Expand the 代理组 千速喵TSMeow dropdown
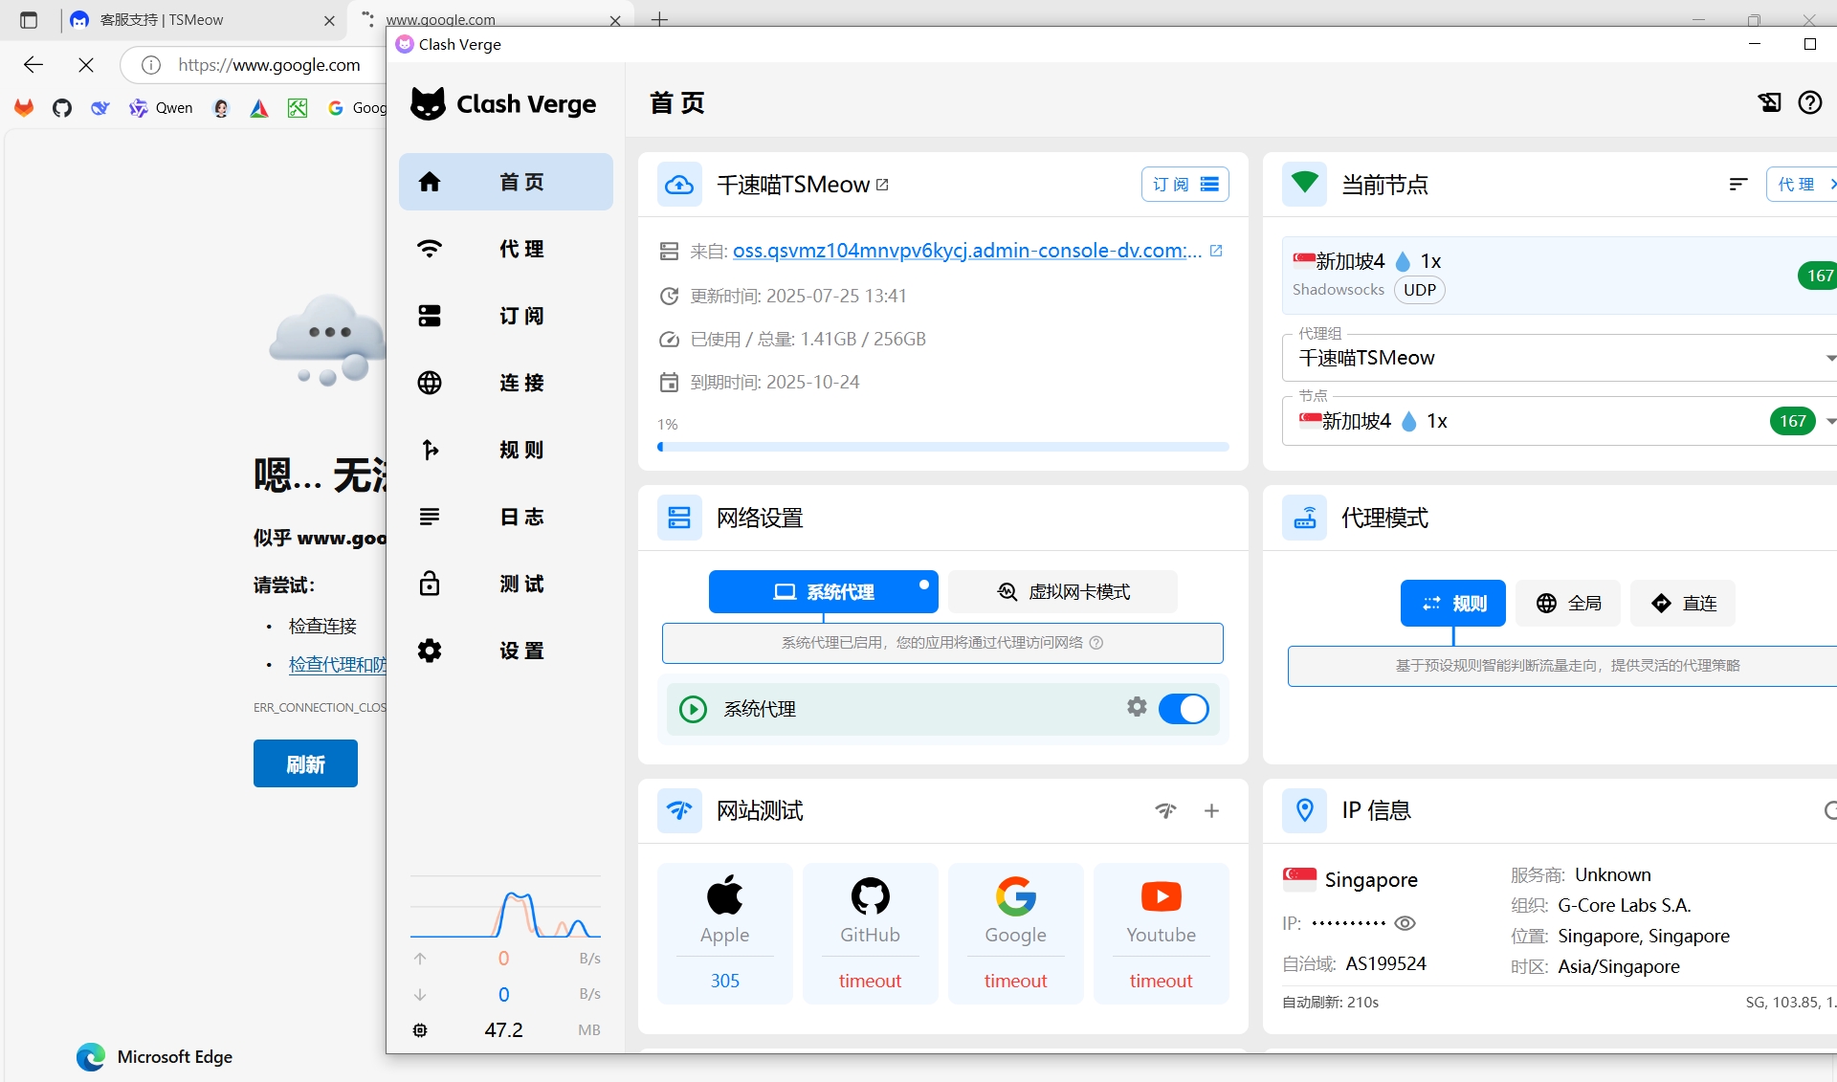The width and height of the screenshot is (1837, 1082). tap(1560, 358)
